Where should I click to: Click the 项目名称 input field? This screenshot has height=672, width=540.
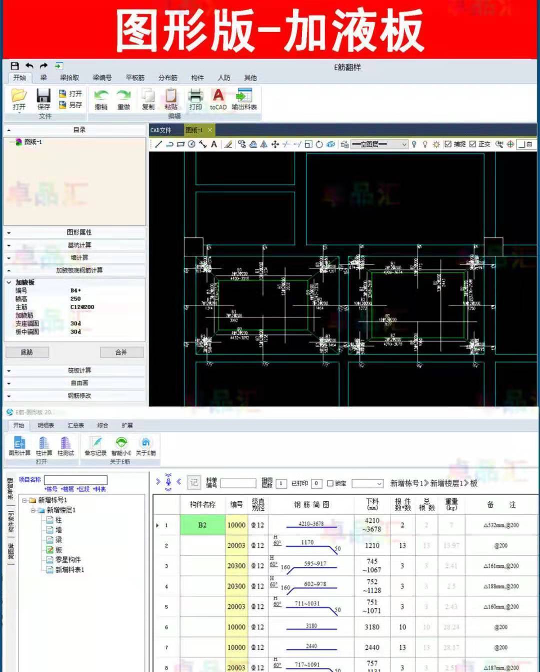pyautogui.click(x=75, y=480)
